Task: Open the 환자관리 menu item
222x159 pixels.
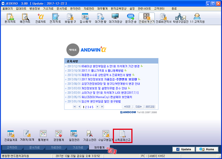Action: point(75,9)
